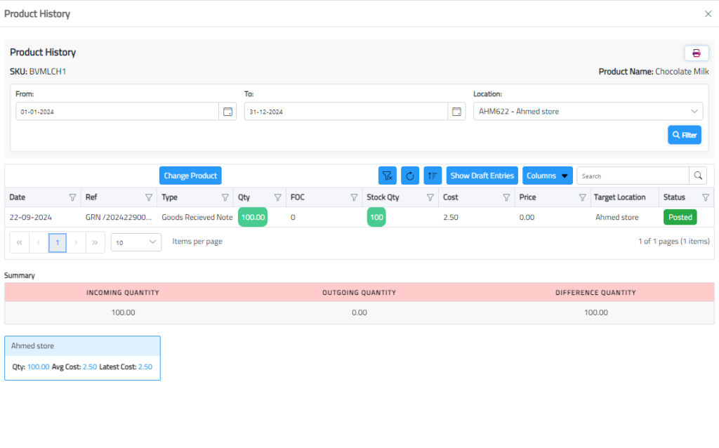Click the sort order icon button
Image resolution: width=719 pixels, height=448 pixels.
tap(433, 176)
